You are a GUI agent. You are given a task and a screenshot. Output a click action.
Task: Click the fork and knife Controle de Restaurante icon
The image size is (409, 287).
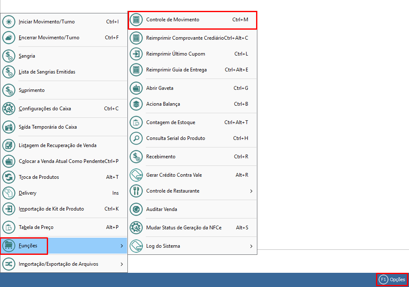136,191
